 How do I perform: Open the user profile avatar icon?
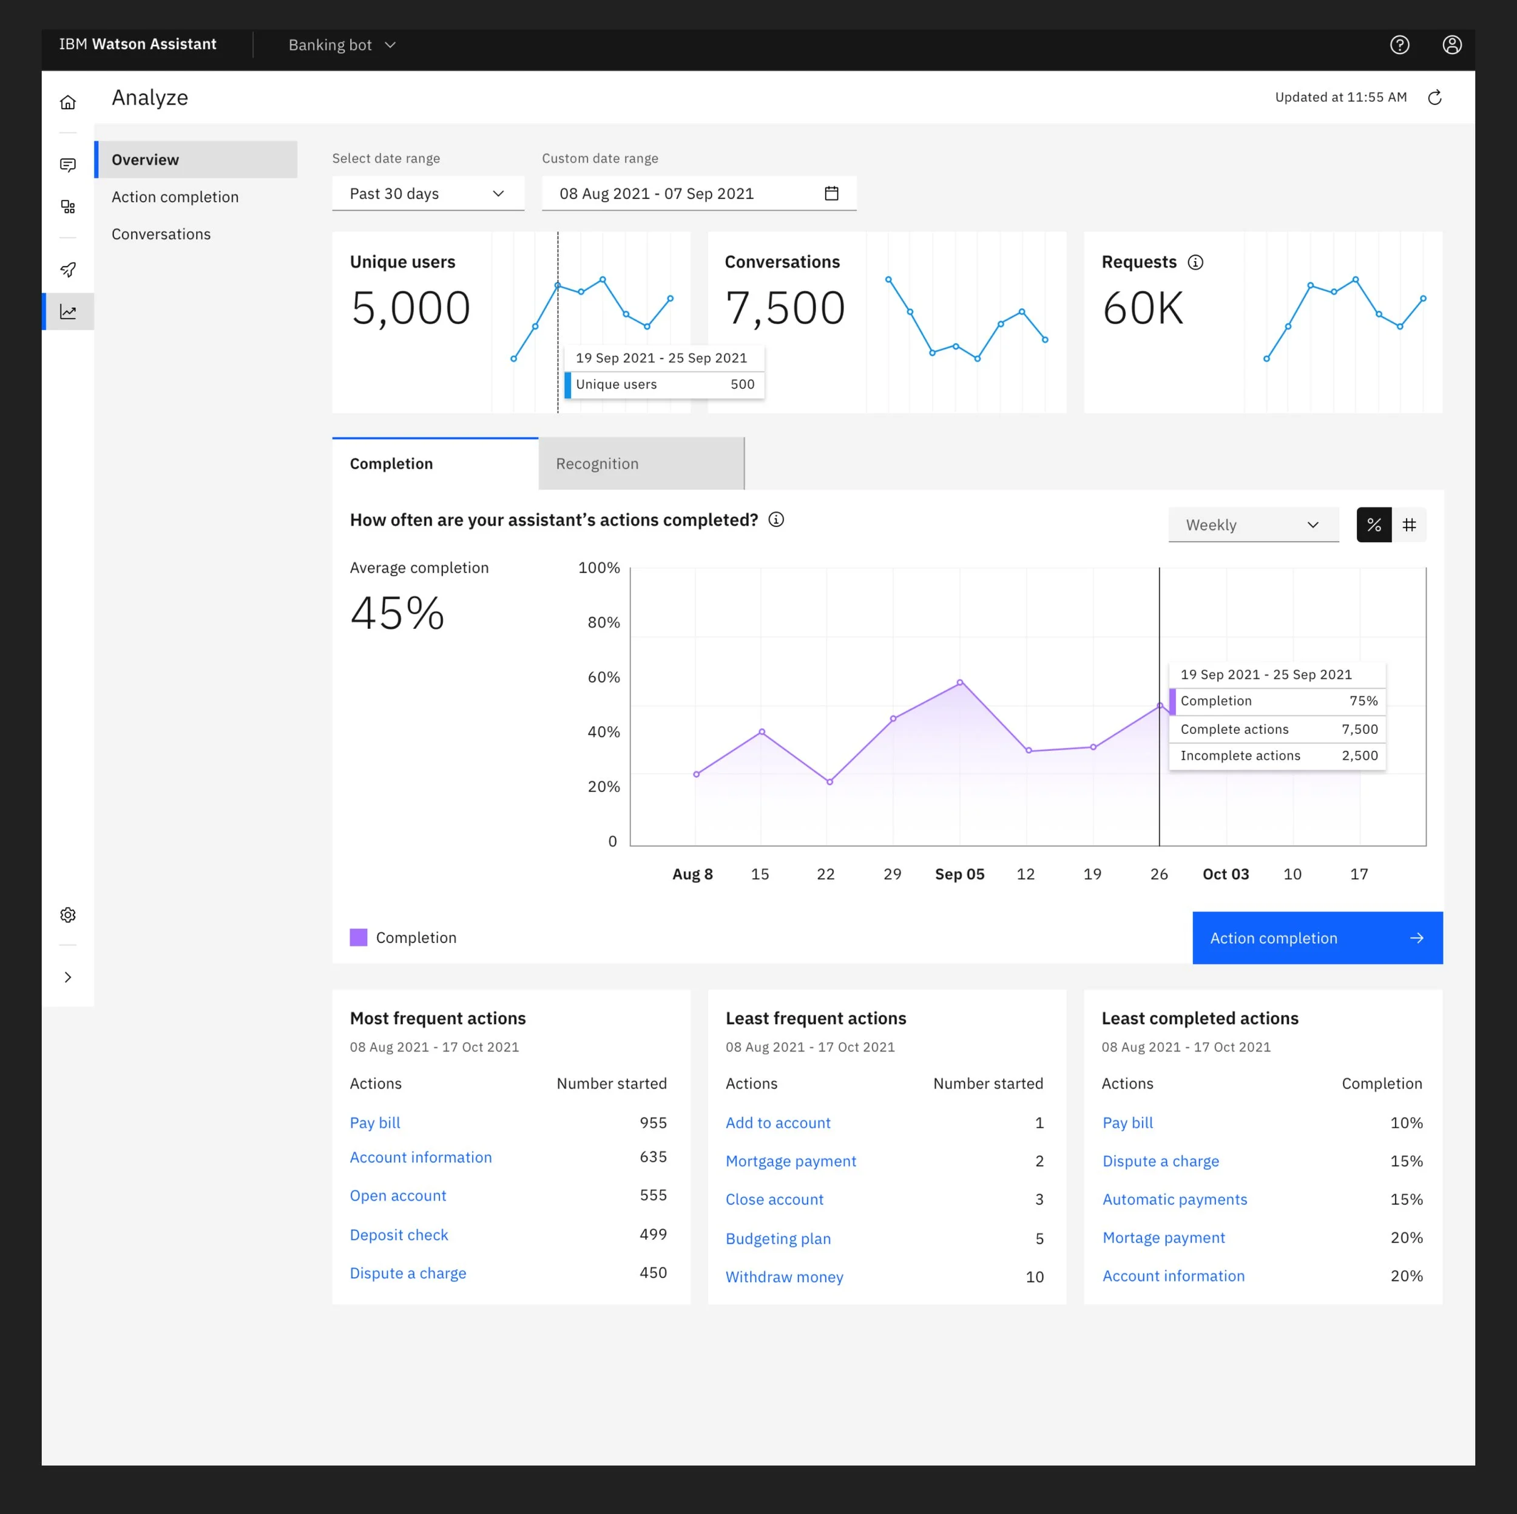pyautogui.click(x=1452, y=45)
